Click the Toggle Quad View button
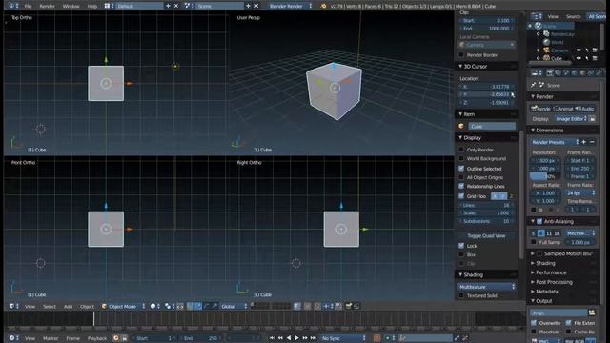Image resolution: width=610 pixels, height=343 pixels. [x=486, y=235]
